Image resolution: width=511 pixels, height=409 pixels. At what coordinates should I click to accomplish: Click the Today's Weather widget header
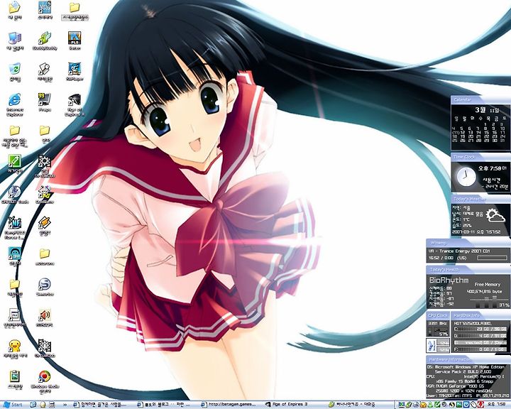pyautogui.click(x=480, y=199)
